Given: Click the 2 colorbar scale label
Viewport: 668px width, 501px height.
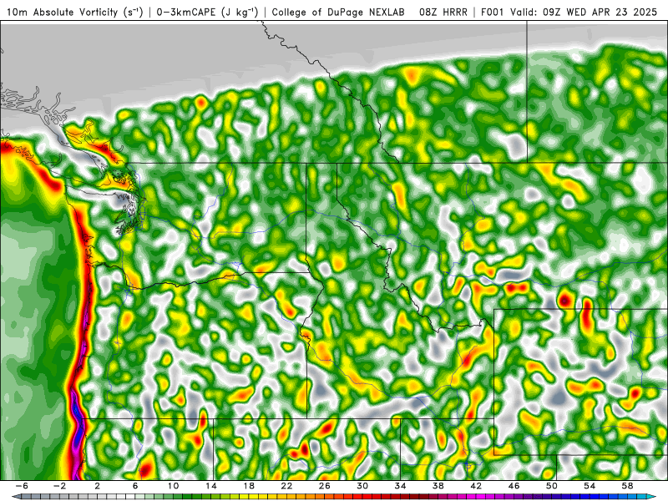Looking at the screenshot, I should (97, 486).
